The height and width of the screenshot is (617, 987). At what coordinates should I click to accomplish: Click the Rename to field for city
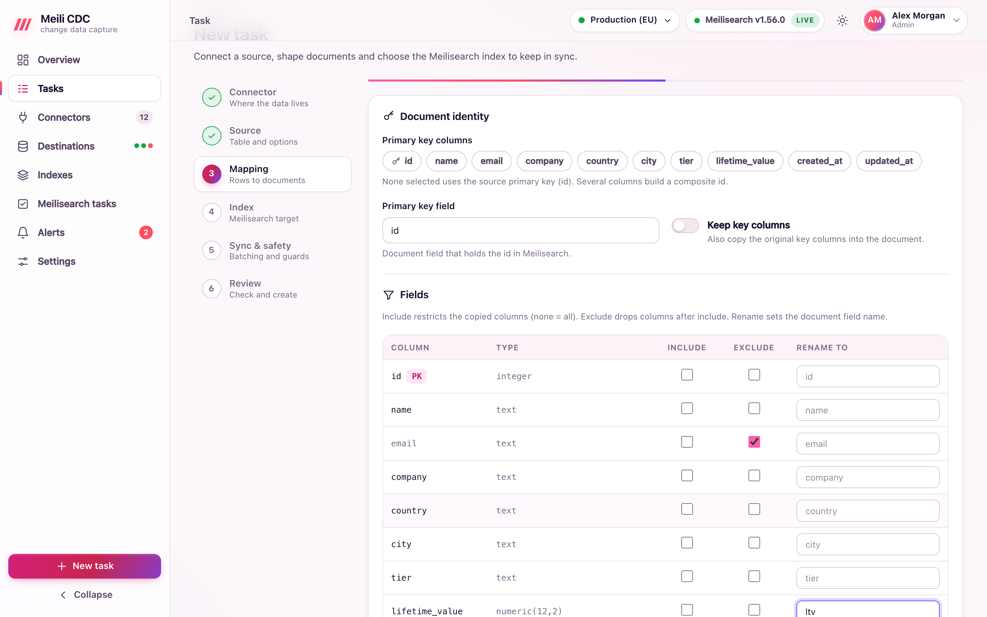(867, 544)
